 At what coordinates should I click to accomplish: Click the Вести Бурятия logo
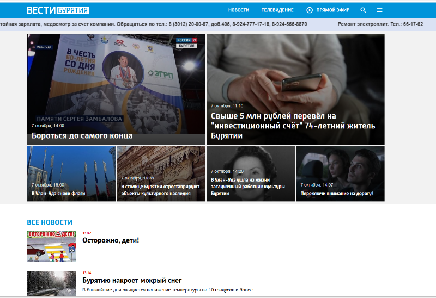[x=58, y=10]
